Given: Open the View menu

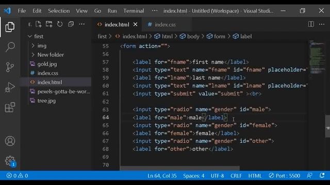Looking at the screenshot, I should pos(81,11).
